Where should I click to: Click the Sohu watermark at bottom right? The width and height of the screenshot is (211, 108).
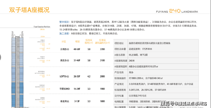click(184, 103)
